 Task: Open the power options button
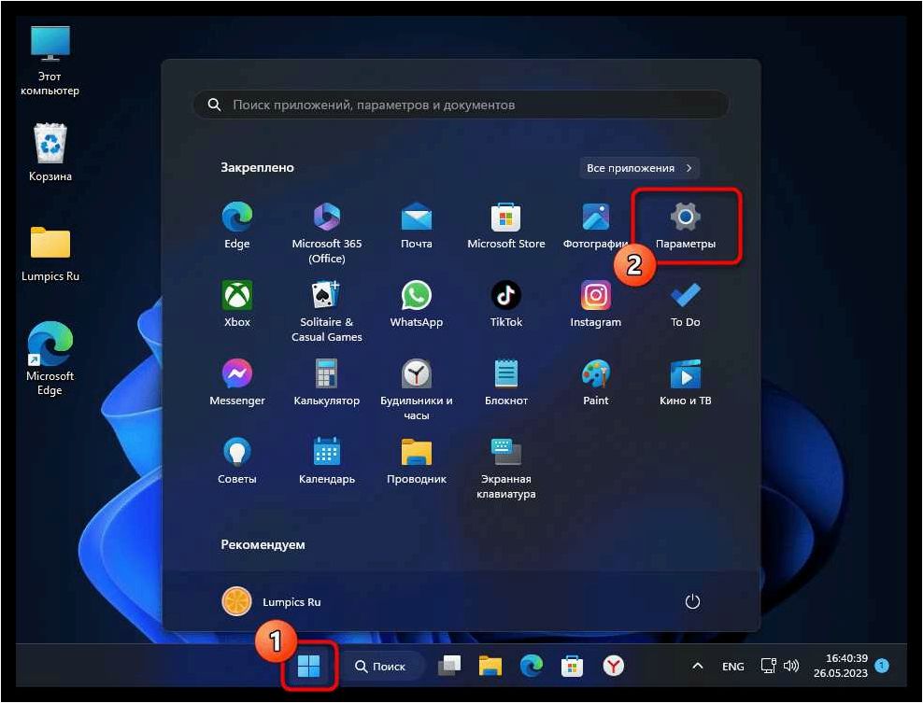click(692, 602)
